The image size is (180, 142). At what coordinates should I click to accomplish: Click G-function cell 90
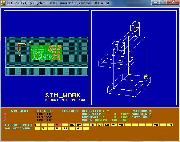click(x=156, y=125)
